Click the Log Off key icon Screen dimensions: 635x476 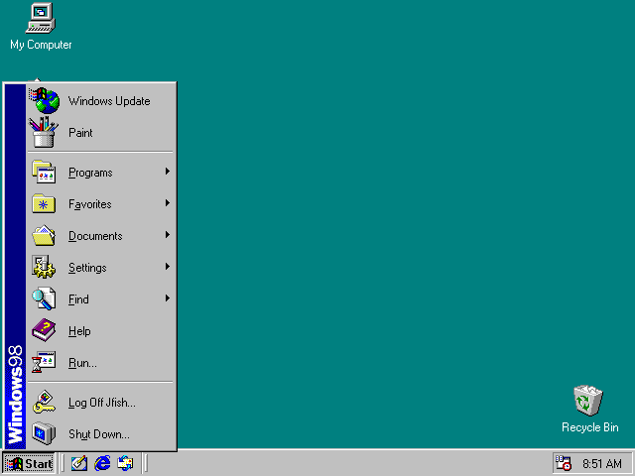click(x=44, y=402)
